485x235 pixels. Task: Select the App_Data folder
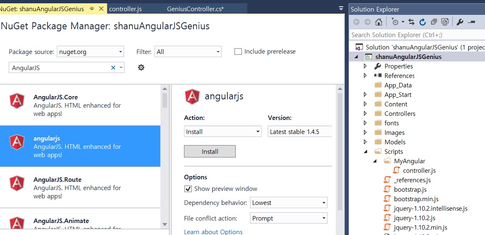pos(398,85)
